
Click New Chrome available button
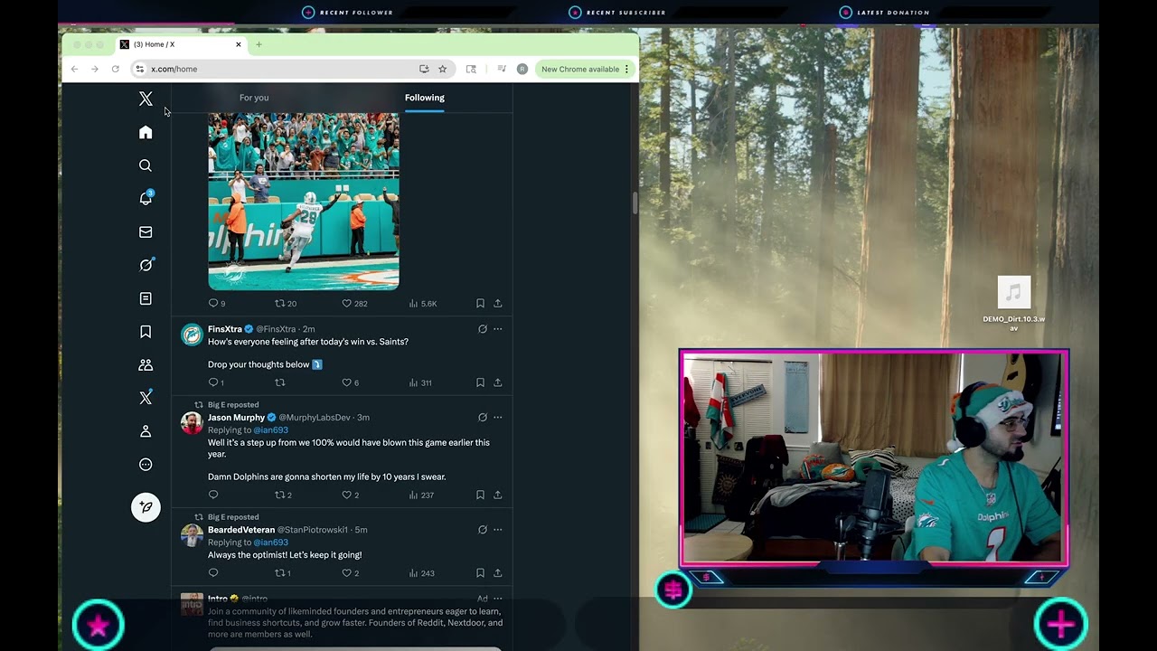click(x=585, y=69)
